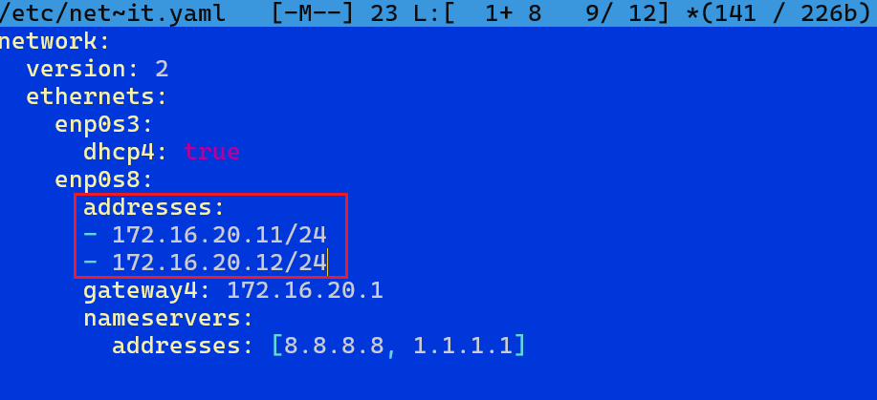The width and height of the screenshot is (877, 400).
Task: Click the [-M--] modified flags indicator
Action: [313, 12]
